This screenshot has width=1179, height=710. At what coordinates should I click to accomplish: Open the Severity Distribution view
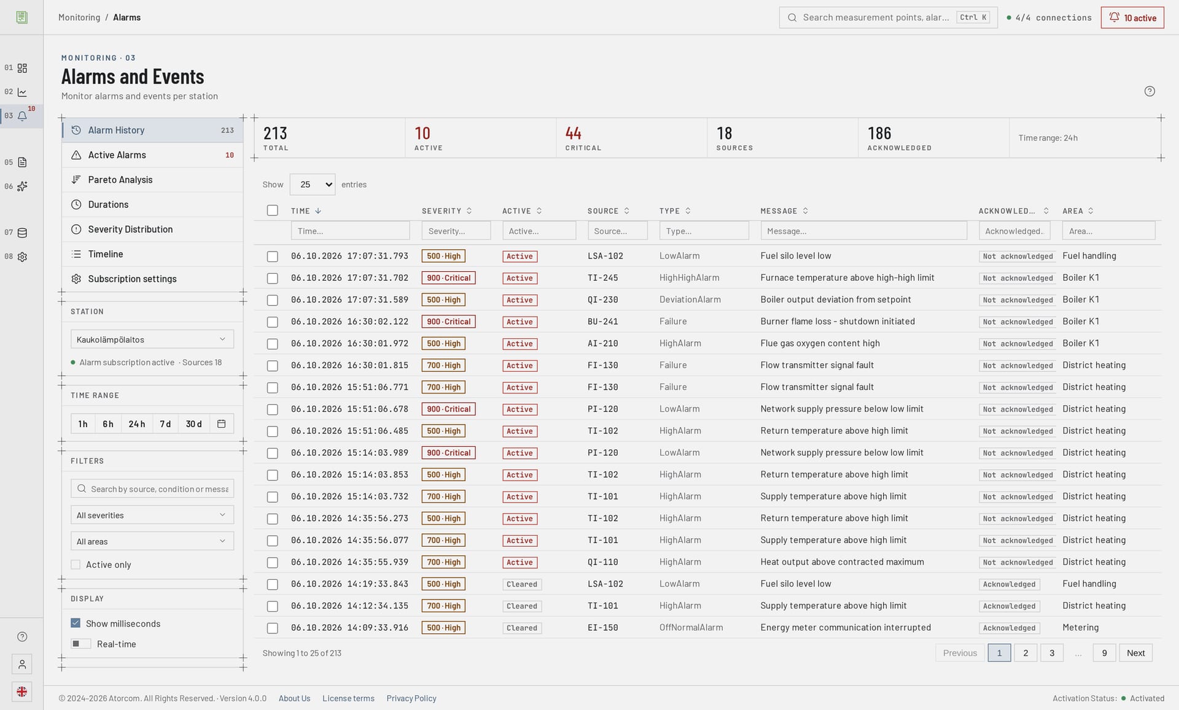tap(152, 230)
